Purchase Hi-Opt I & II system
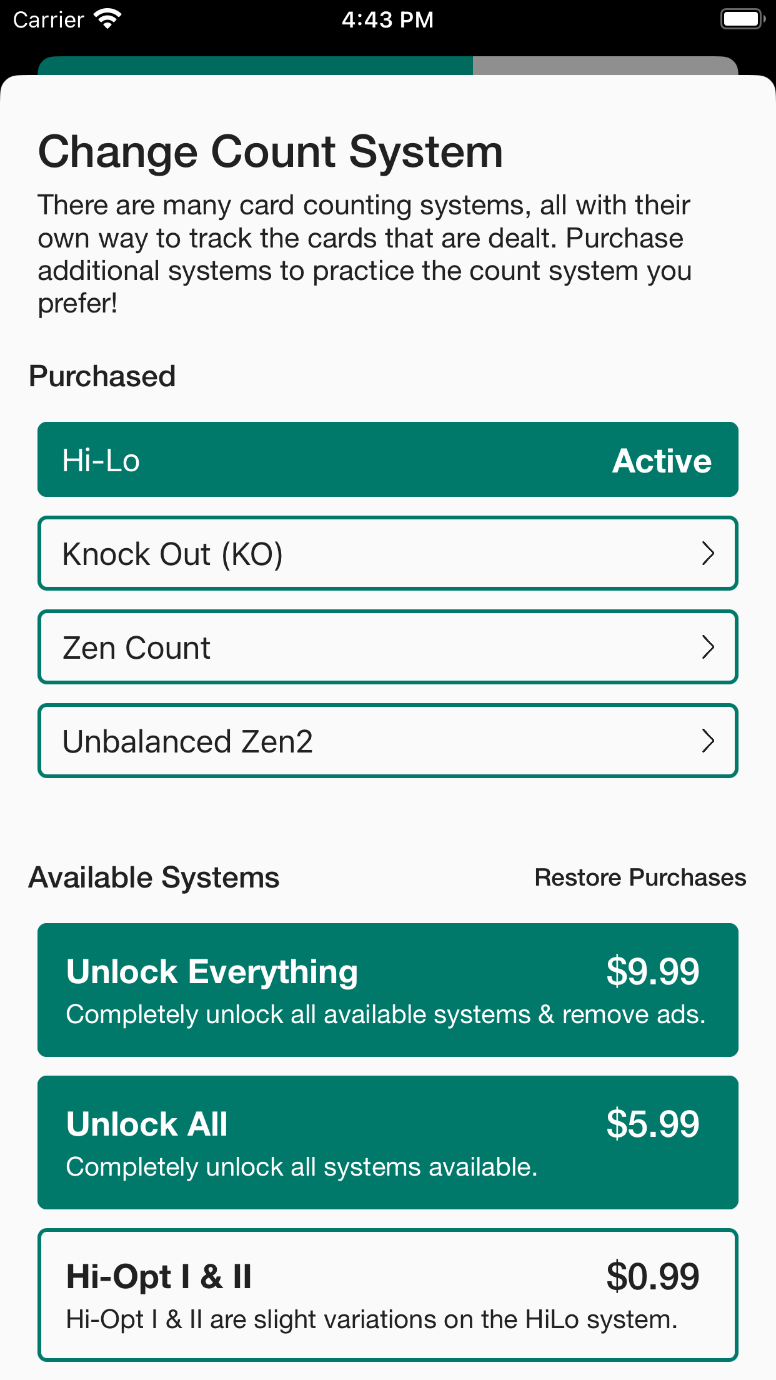This screenshot has width=776, height=1380. pos(387,1294)
